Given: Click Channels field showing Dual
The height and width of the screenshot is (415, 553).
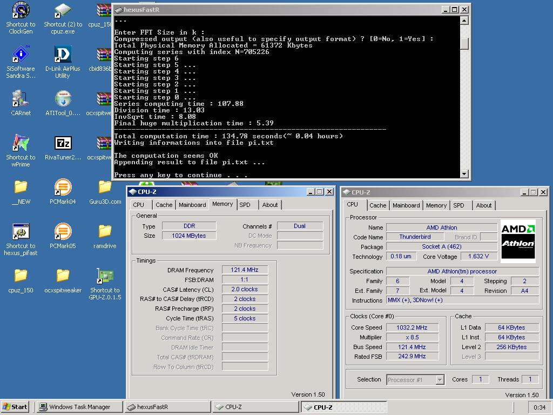Looking at the screenshot, I should 300,226.
